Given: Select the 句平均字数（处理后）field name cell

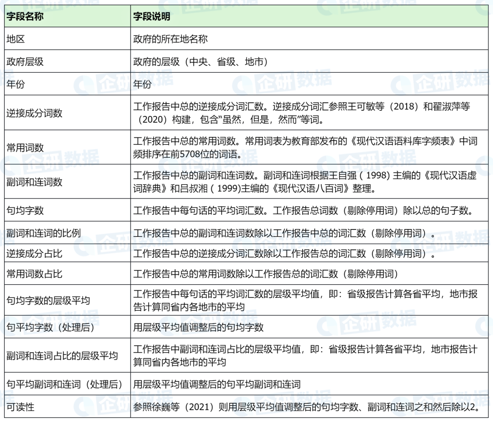Looking at the screenshot, I should point(68,327).
